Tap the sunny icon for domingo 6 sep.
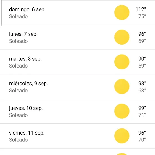155x155 pixels. 122,12
